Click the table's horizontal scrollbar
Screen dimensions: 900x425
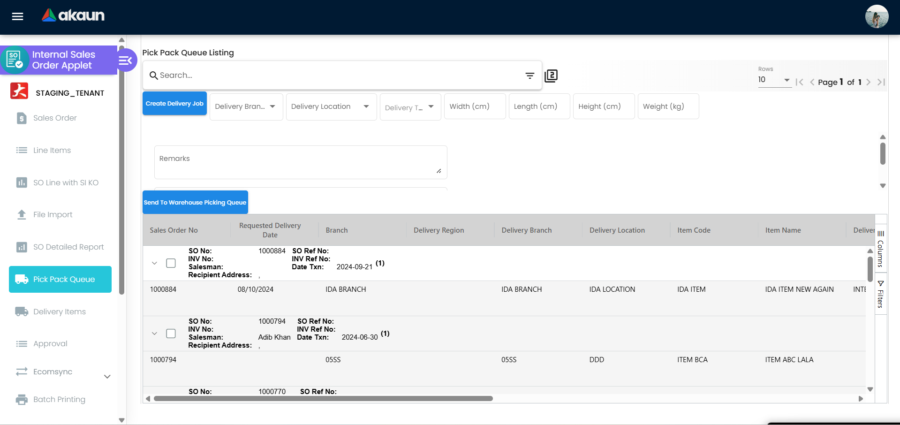click(323, 399)
